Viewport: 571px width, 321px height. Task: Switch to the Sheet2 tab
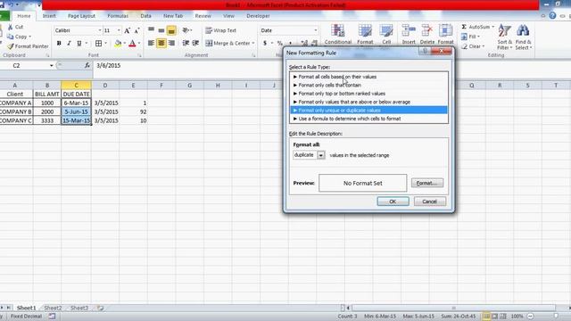point(53,308)
